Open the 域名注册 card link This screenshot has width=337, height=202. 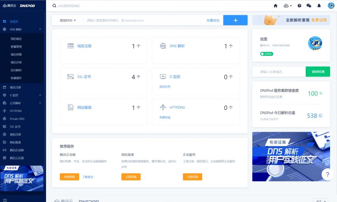85,46
